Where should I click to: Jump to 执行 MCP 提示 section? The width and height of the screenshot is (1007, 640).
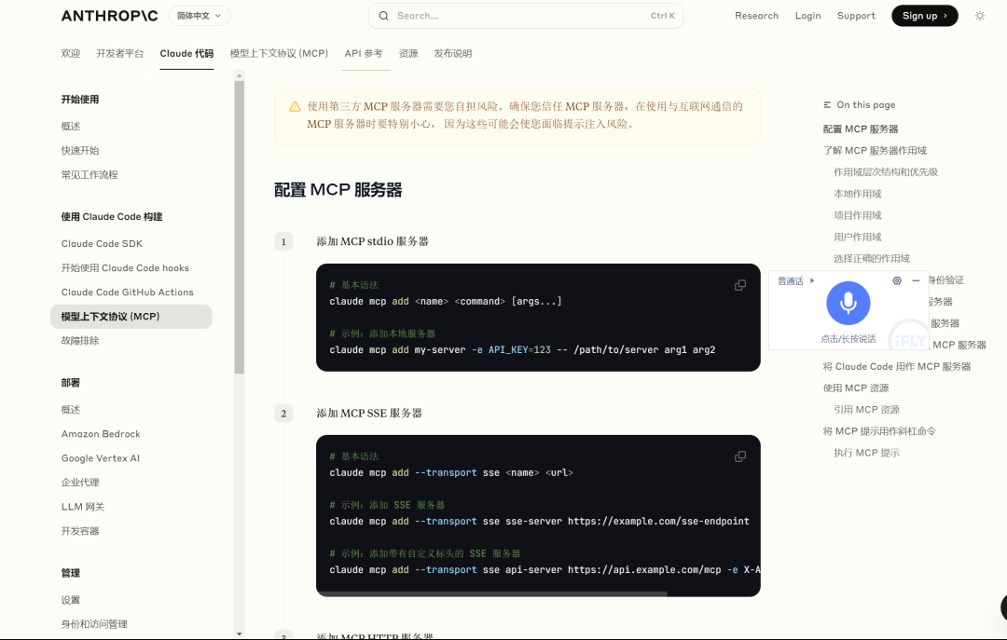tap(866, 453)
